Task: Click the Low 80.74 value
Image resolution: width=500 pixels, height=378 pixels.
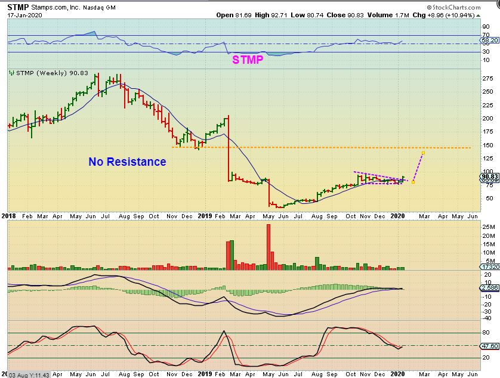Action: 307,15
